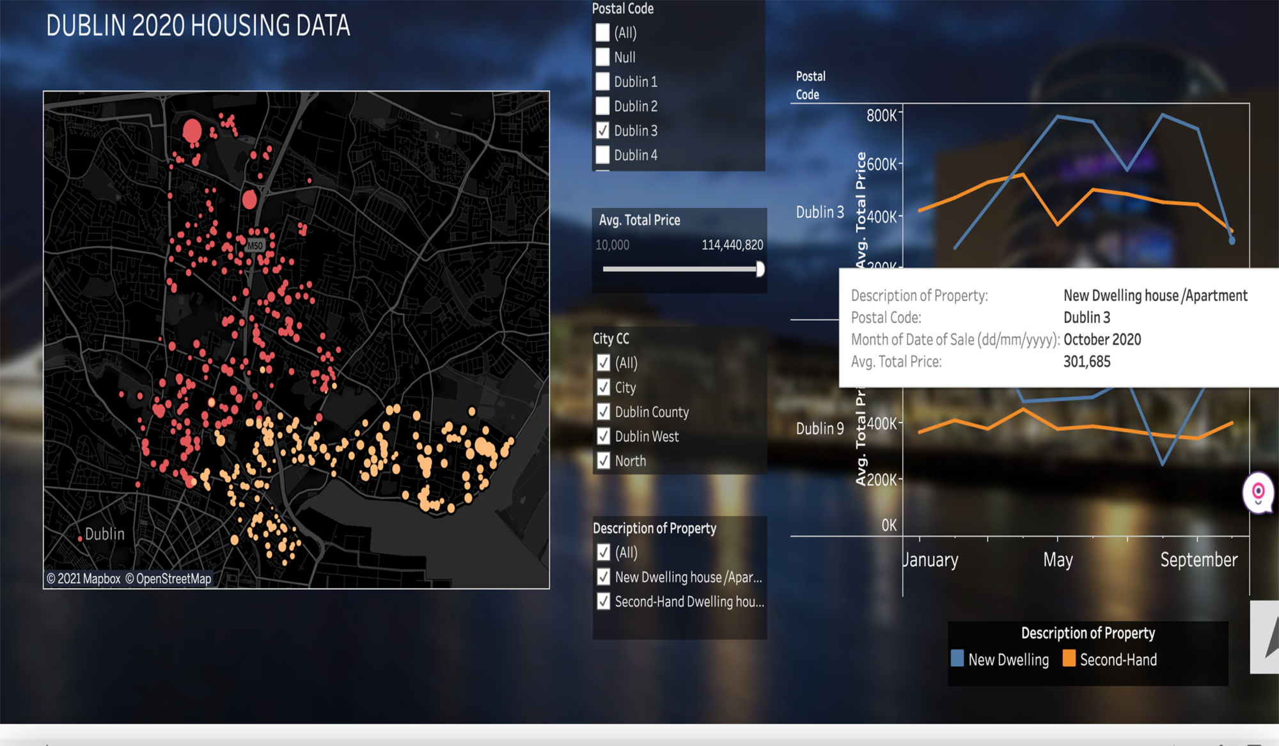Click the blue New Dwelling legend swatch
Screen dimensions: 1279x746
coord(957,659)
